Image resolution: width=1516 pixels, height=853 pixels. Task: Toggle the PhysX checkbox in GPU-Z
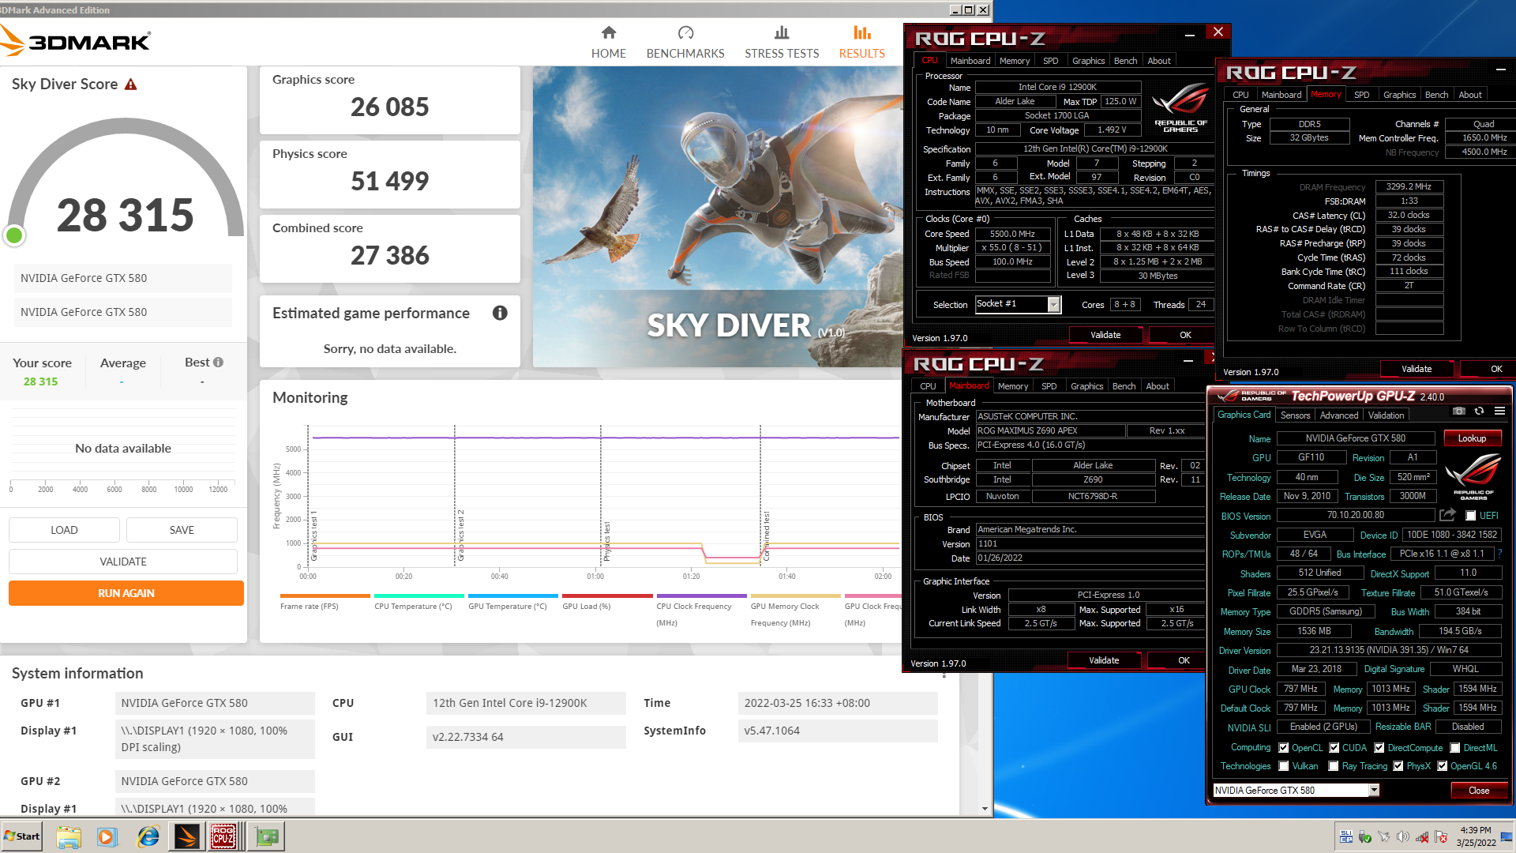(x=1398, y=766)
